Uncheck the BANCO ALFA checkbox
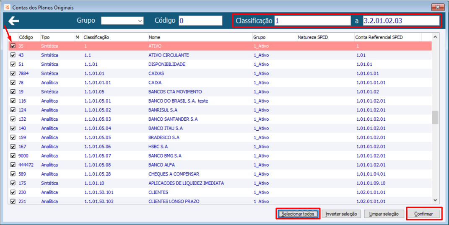The image size is (449, 225). (13, 165)
